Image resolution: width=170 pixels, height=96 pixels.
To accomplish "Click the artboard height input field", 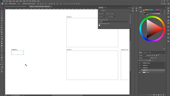I will click(x=113, y=14).
